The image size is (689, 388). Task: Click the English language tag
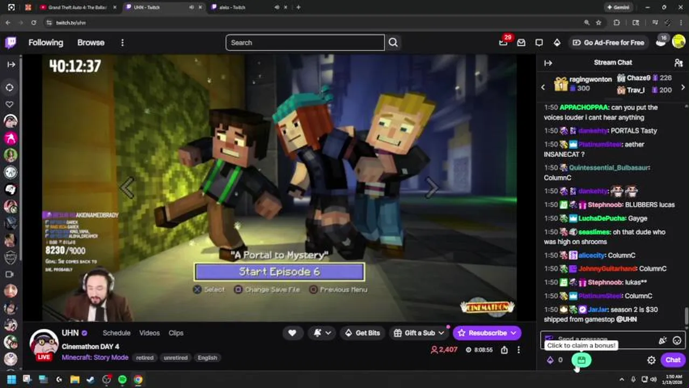207,358
